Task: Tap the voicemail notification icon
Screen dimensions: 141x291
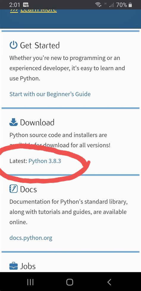Action: coord(25,5)
